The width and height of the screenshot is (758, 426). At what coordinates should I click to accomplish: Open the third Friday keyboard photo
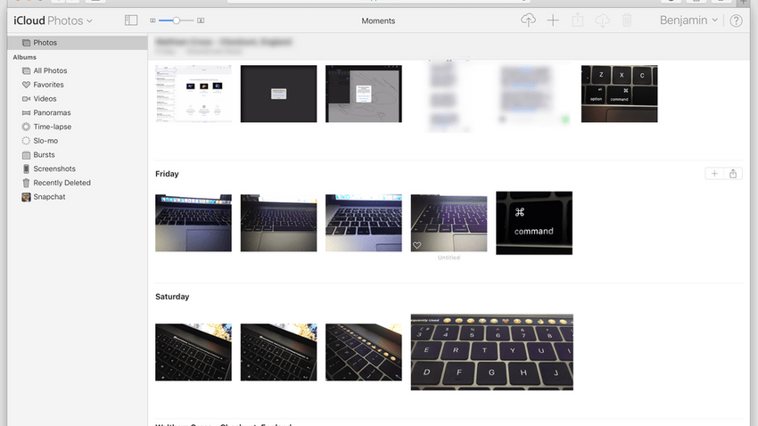(364, 223)
